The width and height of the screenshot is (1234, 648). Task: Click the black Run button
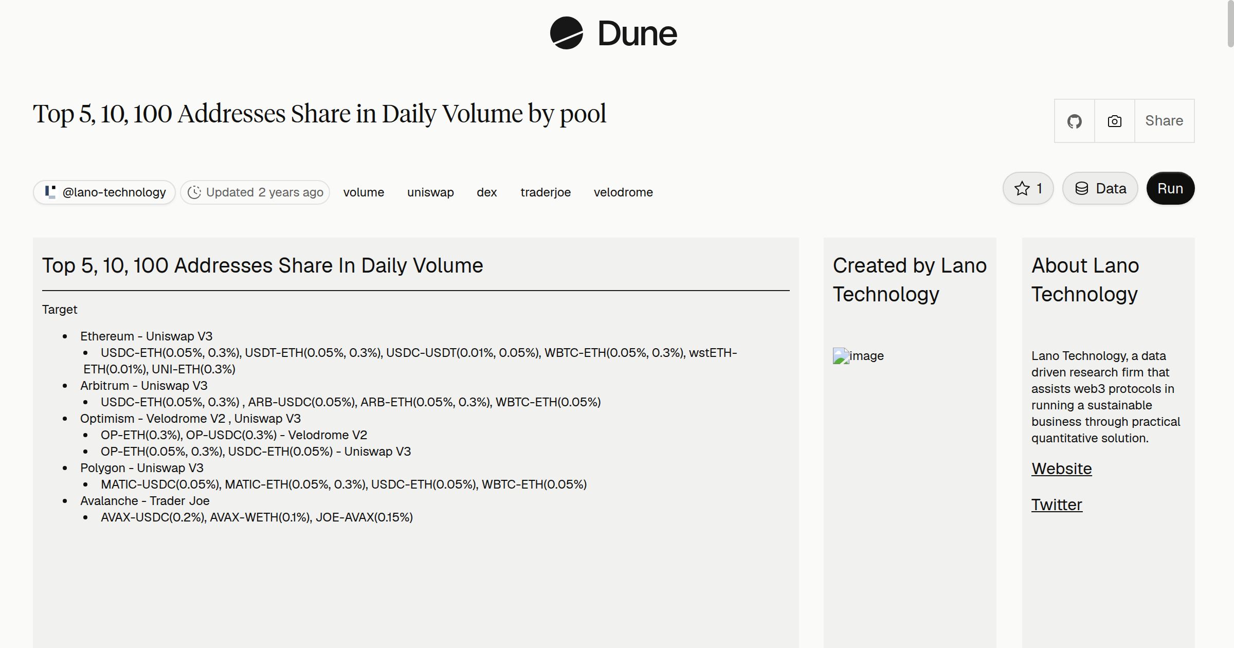(x=1170, y=188)
